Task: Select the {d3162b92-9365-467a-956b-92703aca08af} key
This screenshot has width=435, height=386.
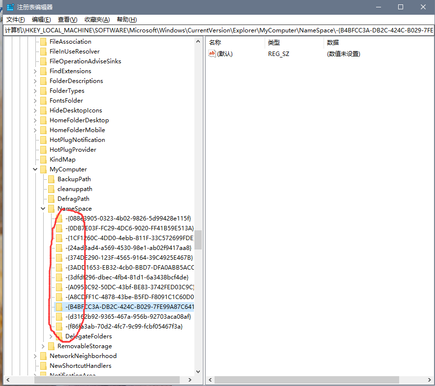Action: coord(128,317)
